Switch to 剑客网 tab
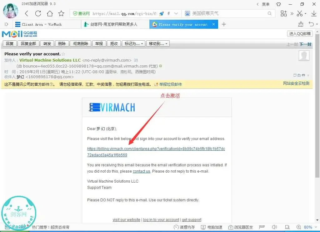Screen dimensions: 320x232 pyautogui.click(x=115, y=24)
